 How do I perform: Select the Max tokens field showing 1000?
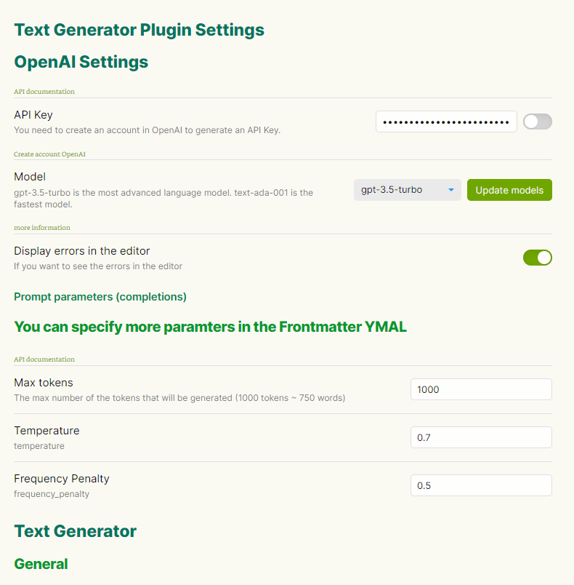click(481, 389)
